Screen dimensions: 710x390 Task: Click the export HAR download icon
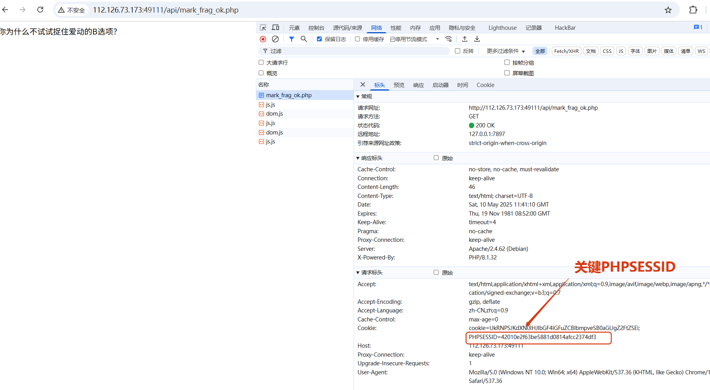[477, 39]
